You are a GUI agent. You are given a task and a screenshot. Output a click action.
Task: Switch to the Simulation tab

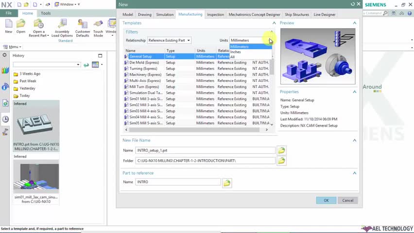pyautogui.click(x=165, y=15)
